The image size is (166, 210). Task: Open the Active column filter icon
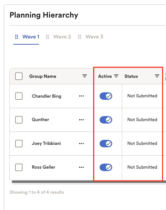[116, 76]
